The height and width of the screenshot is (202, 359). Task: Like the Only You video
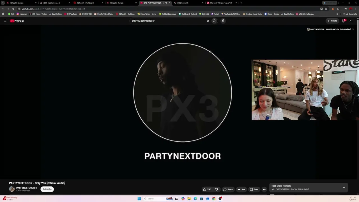pos(207,189)
